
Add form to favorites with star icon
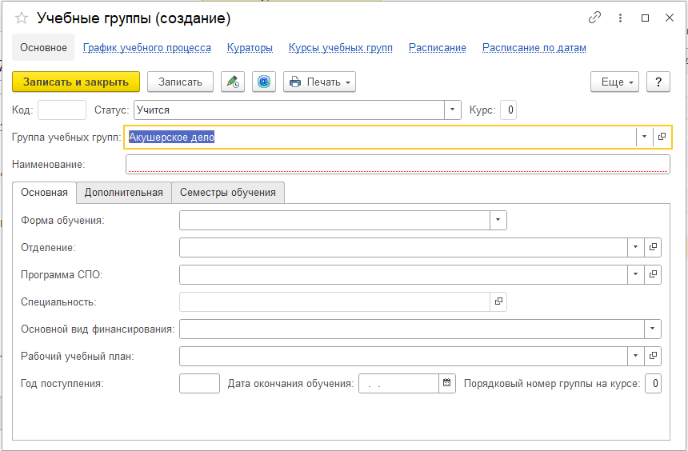(22, 18)
